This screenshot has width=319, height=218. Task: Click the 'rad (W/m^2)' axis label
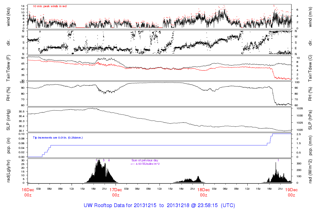[310, 171]
